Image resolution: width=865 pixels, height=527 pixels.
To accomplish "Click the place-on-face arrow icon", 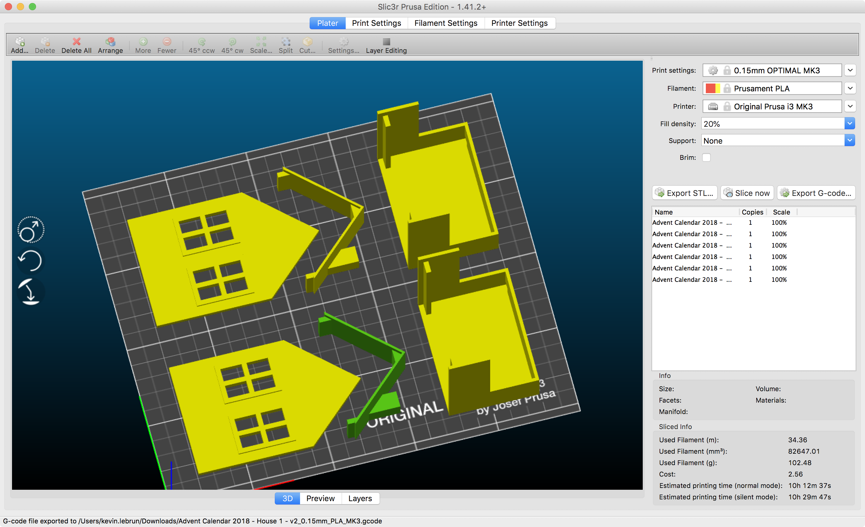I will tap(30, 292).
